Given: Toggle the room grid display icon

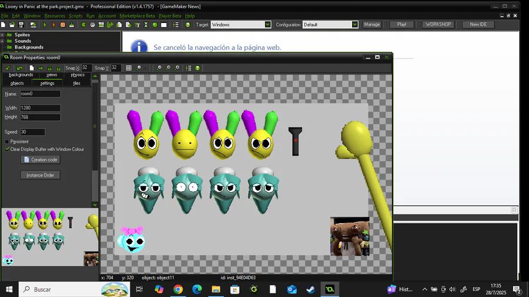Looking at the screenshot, I should coord(129,68).
